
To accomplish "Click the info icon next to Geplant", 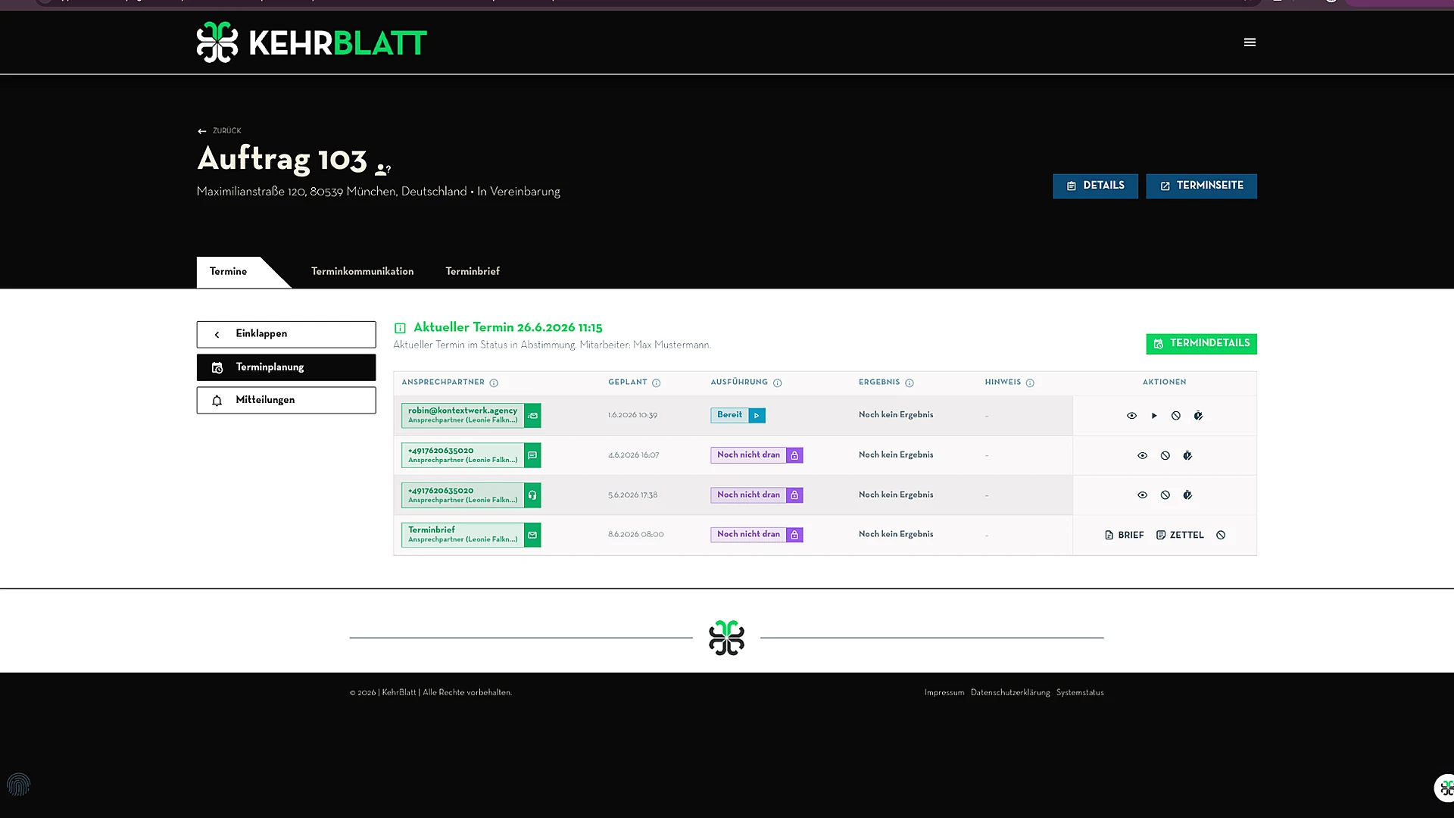I will point(657,383).
